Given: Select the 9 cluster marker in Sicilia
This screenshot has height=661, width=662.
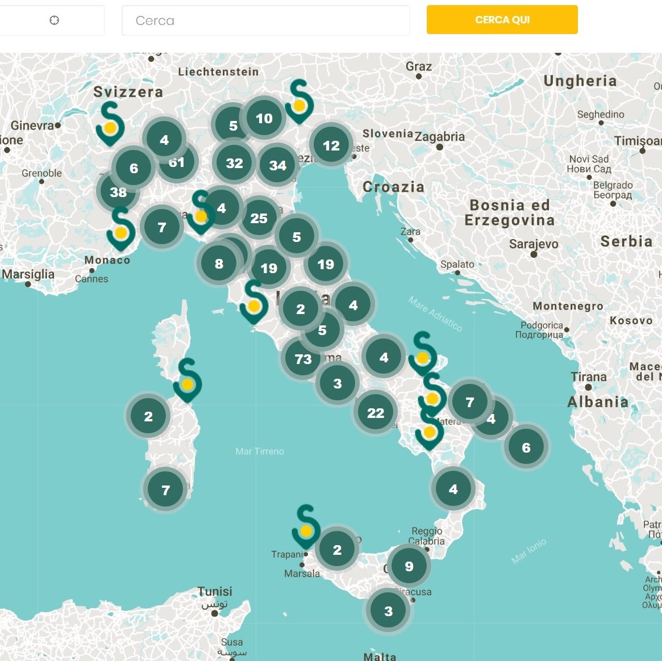Looking at the screenshot, I should [x=408, y=566].
